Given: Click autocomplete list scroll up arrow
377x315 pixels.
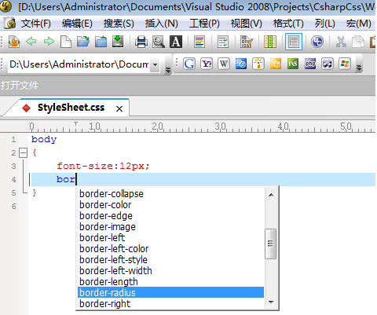Looking at the screenshot, I should coord(271,195).
